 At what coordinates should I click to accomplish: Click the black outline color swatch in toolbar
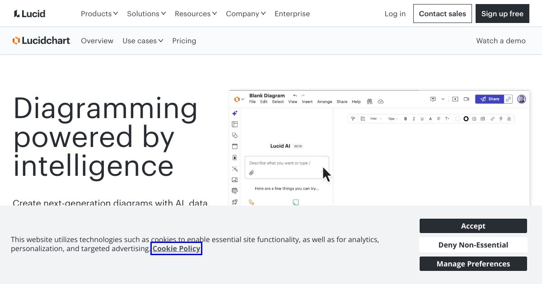(x=466, y=119)
